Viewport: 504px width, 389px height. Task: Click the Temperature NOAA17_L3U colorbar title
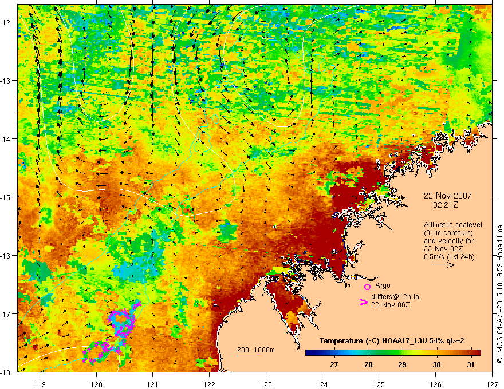point(392,341)
